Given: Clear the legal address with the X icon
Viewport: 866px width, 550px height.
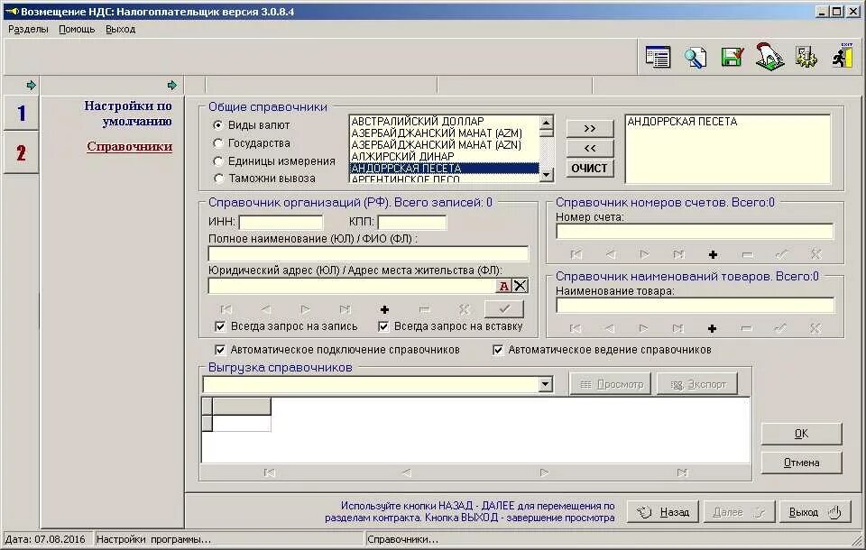Looking at the screenshot, I should [x=521, y=286].
